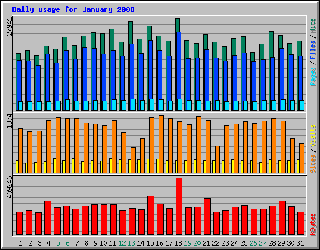This screenshot has height=250, width=320.
Task: Select the x-axis label for day 11
Action: tap(112, 243)
